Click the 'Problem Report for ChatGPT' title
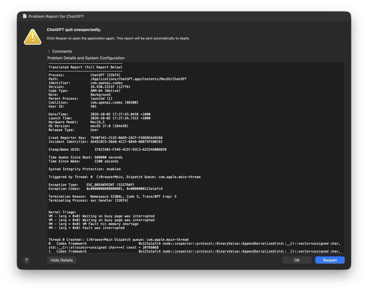This screenshot has width=368, height=292. click(x=56, y=16)
